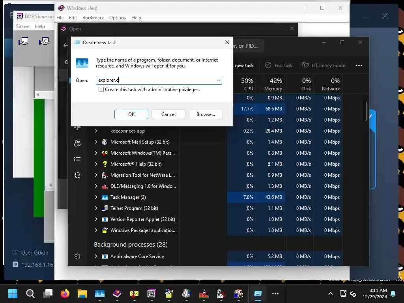The image size is (404, 303).
Task: Open the Bookmark menu in Windows Help
Action: pos(93,17)
